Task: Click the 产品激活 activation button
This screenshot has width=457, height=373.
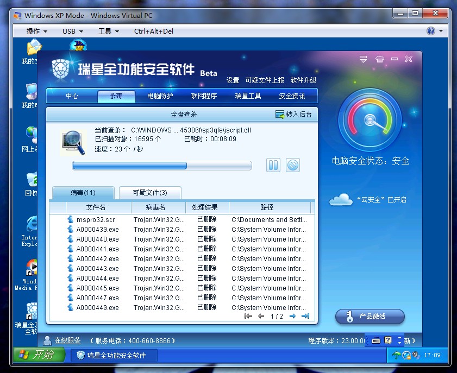Action: pos(370,317)
